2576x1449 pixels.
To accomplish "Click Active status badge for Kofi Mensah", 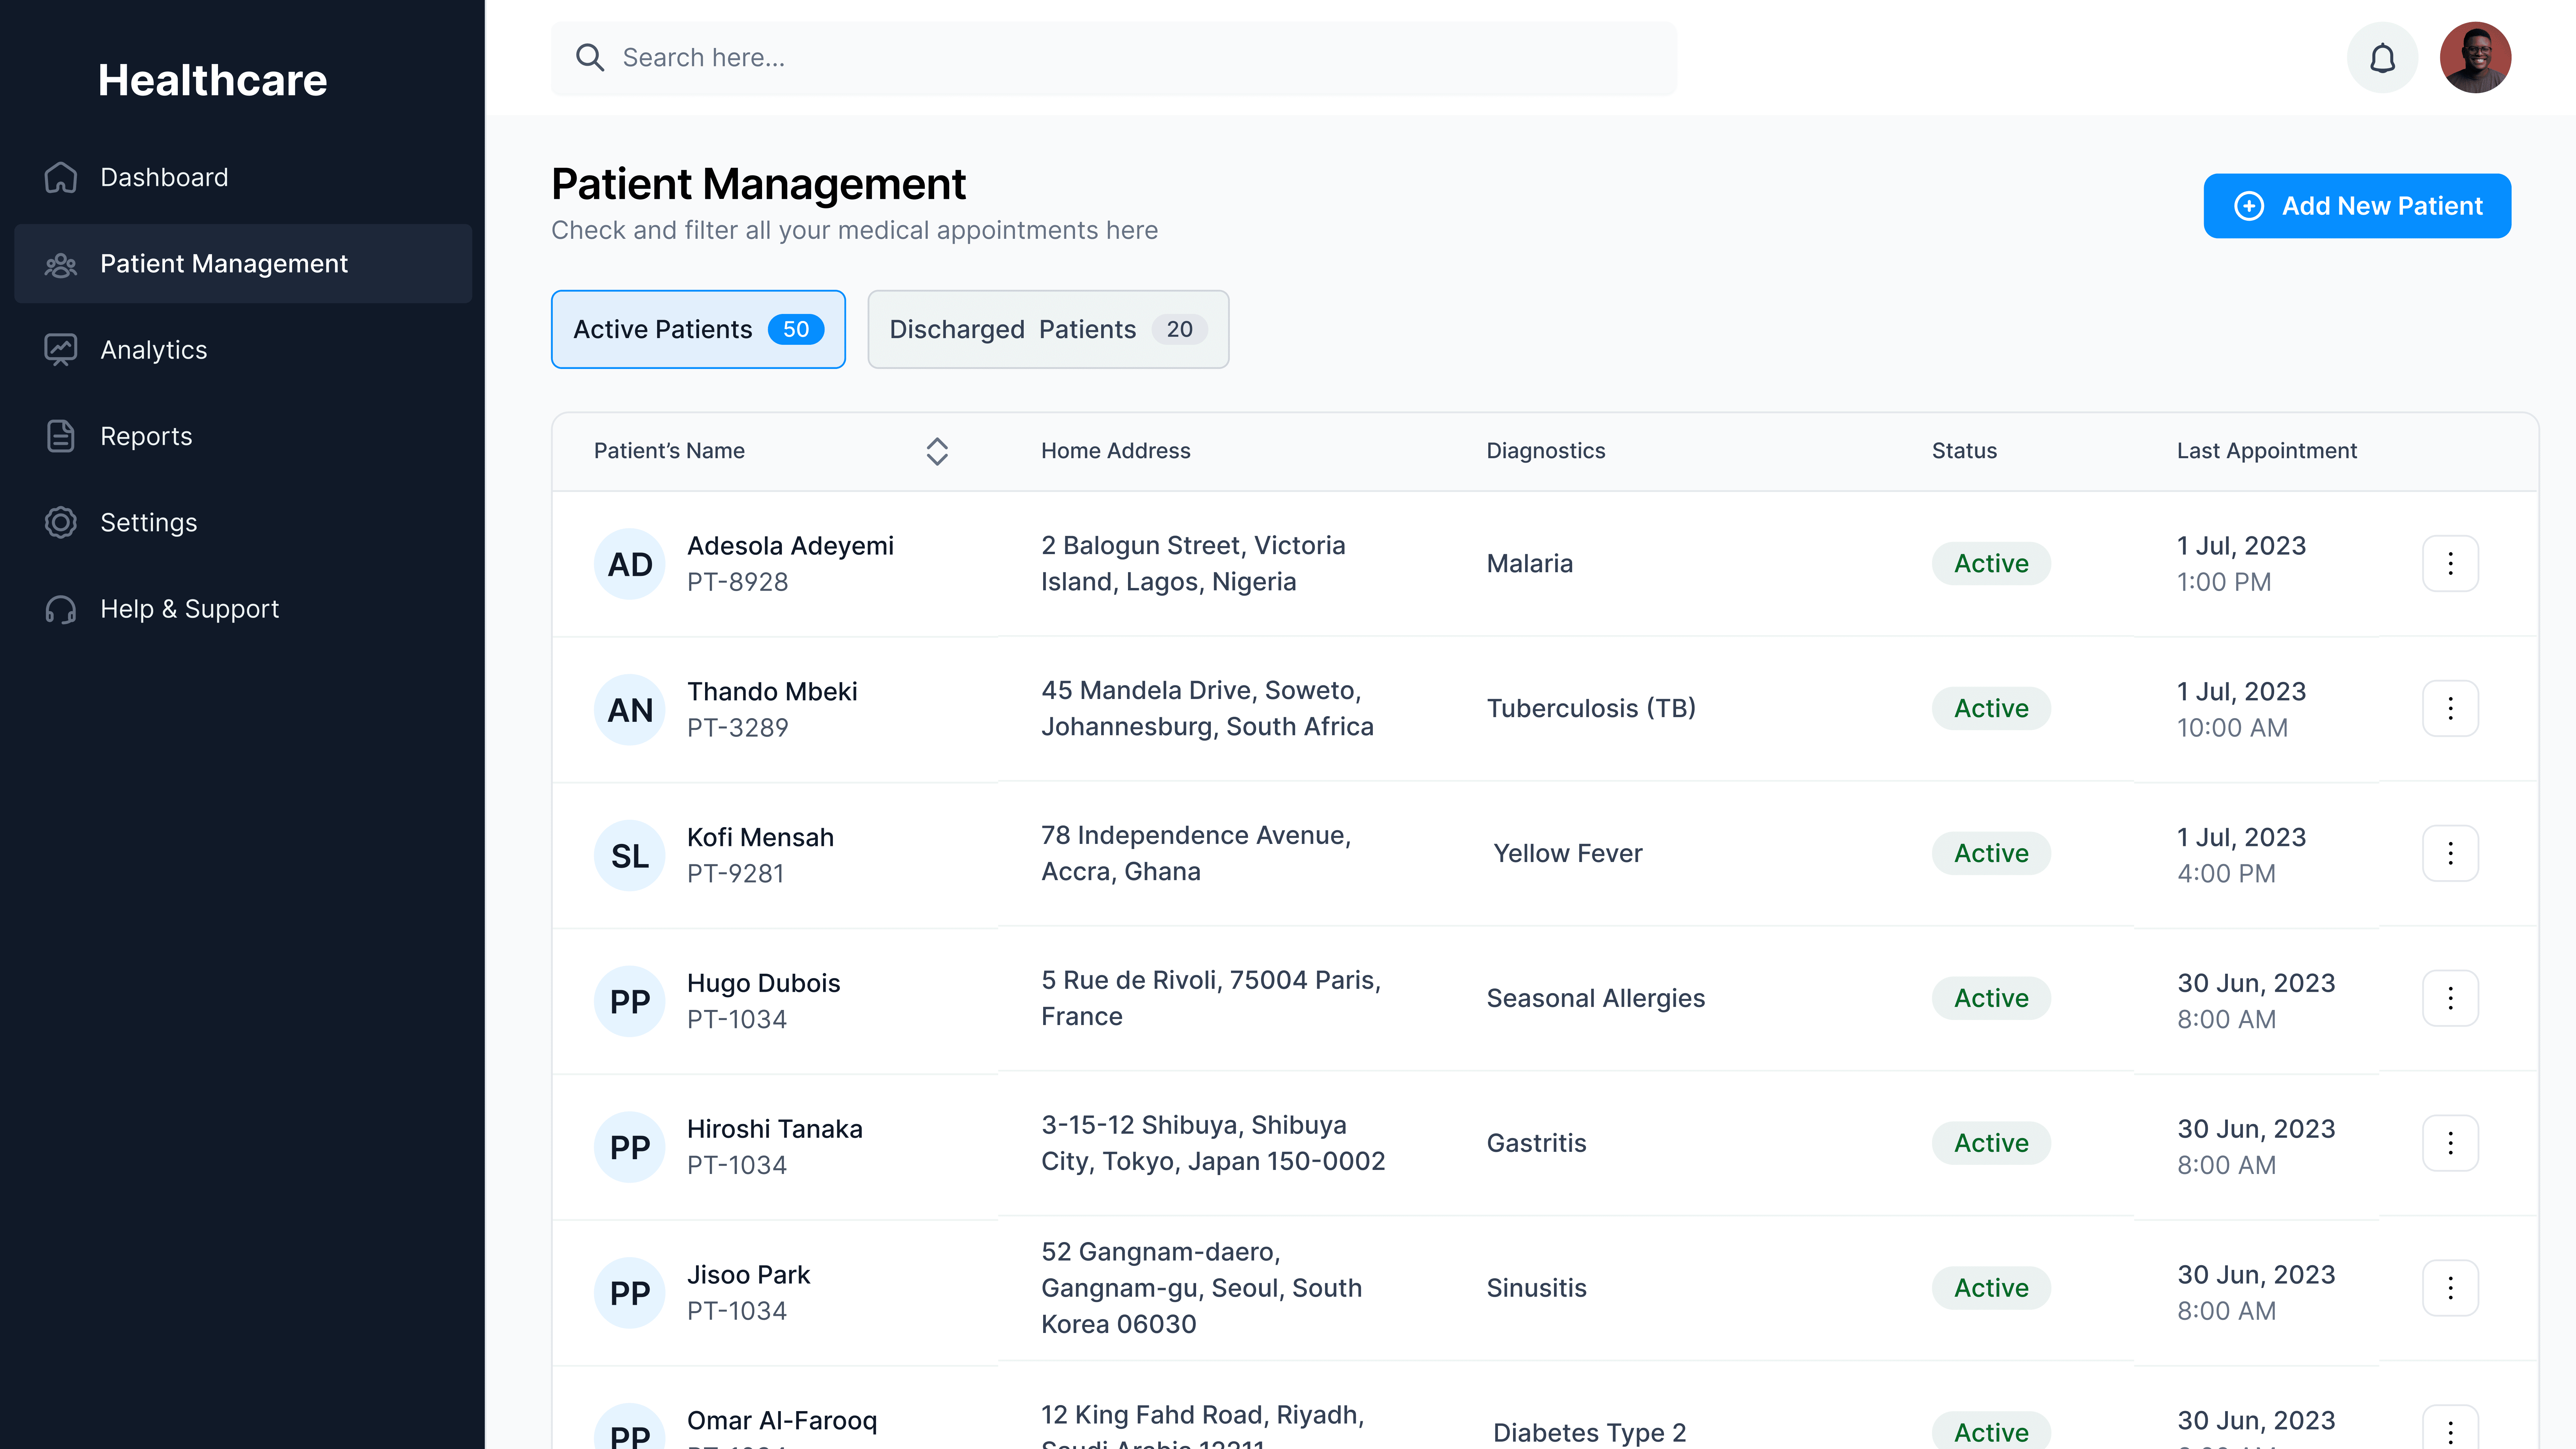I will (x=1991, y=853).
